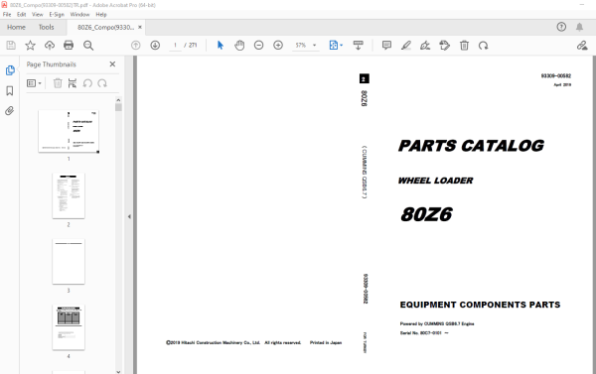The image size is (596, 374).
Task: Zoom out with minus icon
Action: 258,46
